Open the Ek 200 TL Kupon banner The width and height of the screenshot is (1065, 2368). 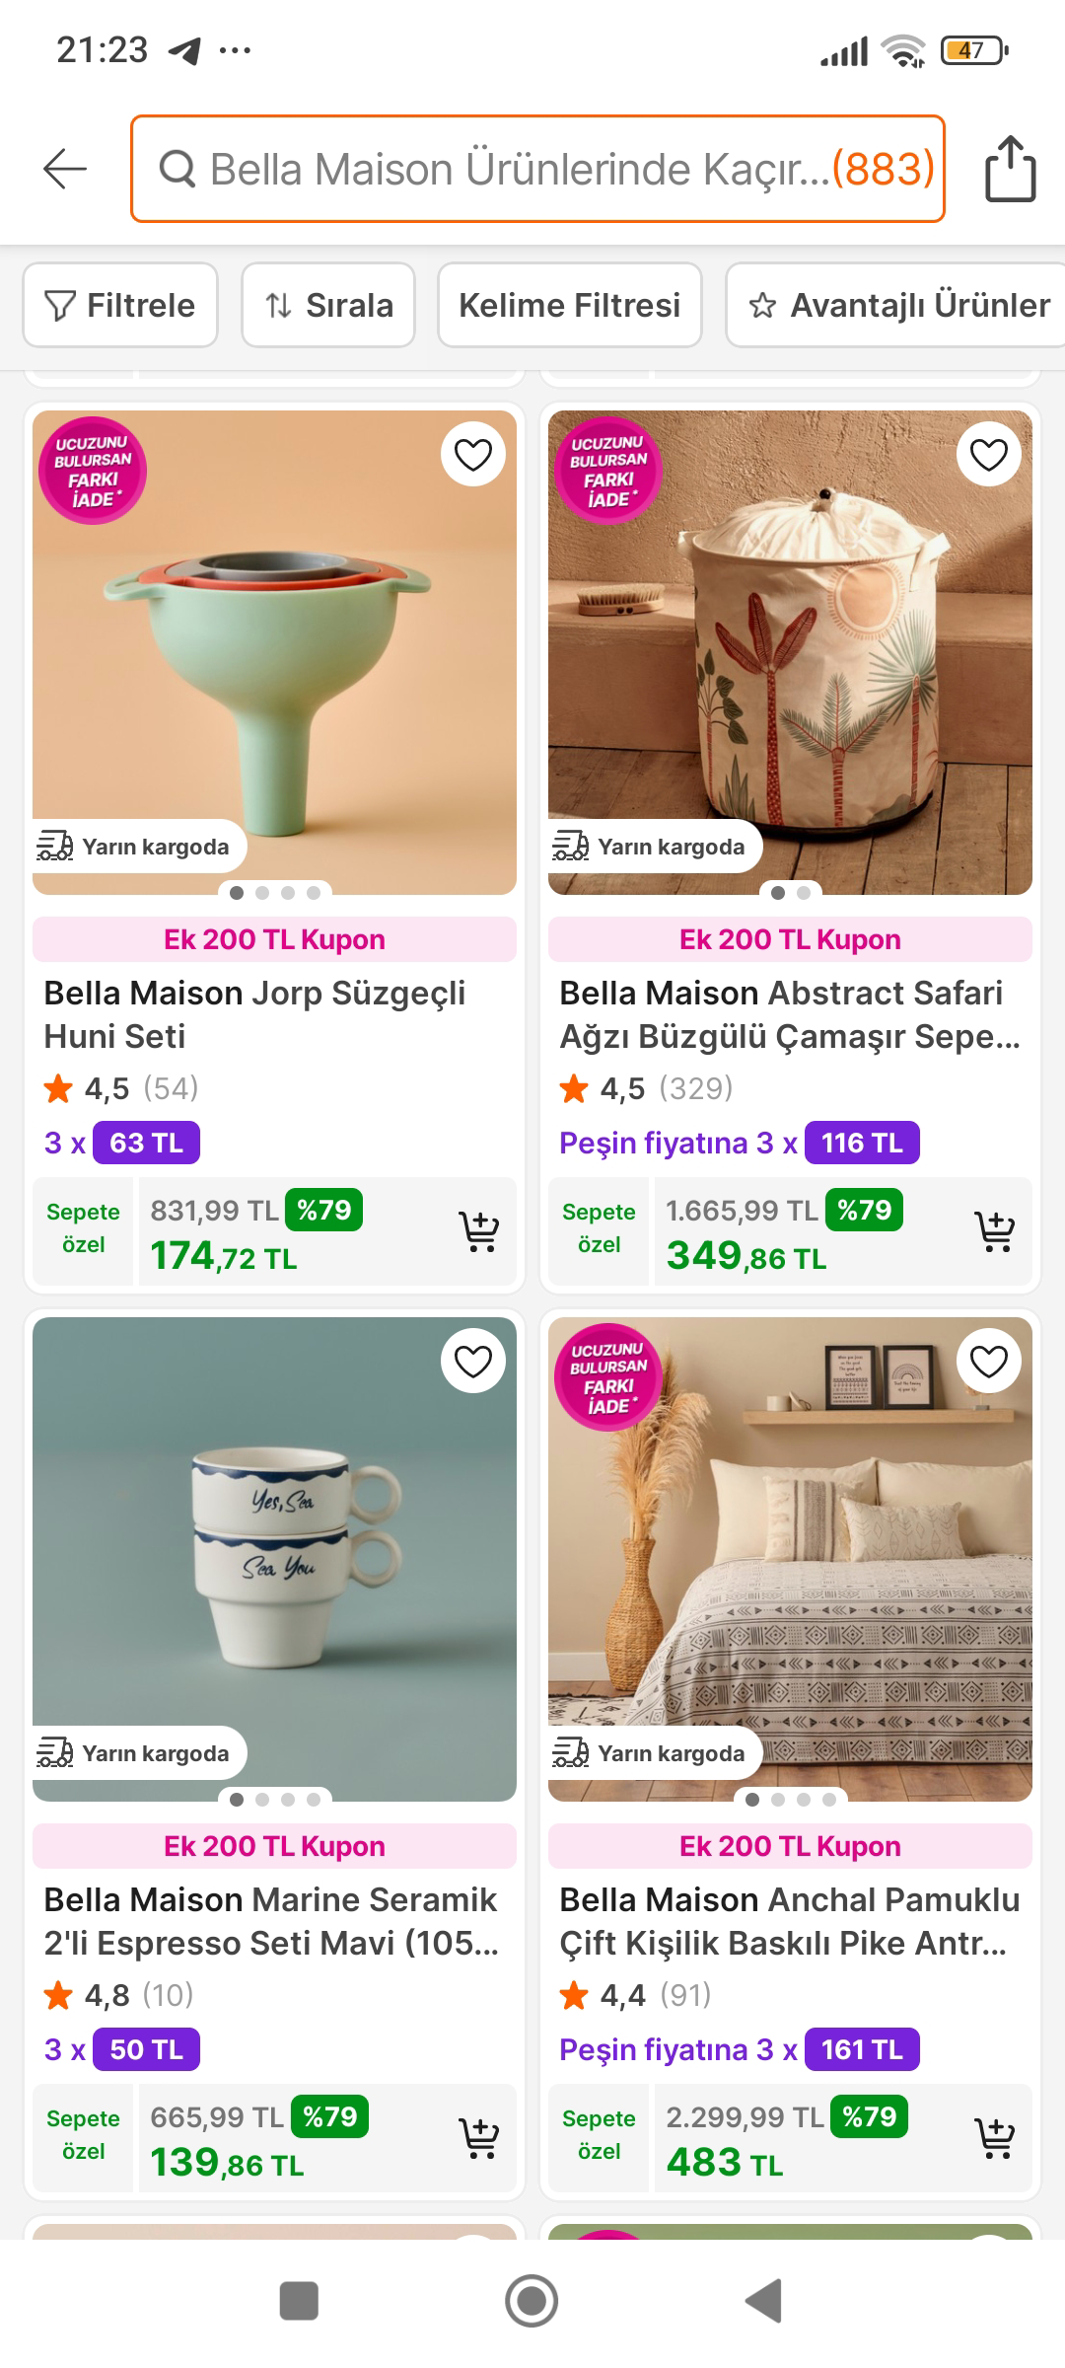pyautogui.click(x=274, y=938)
